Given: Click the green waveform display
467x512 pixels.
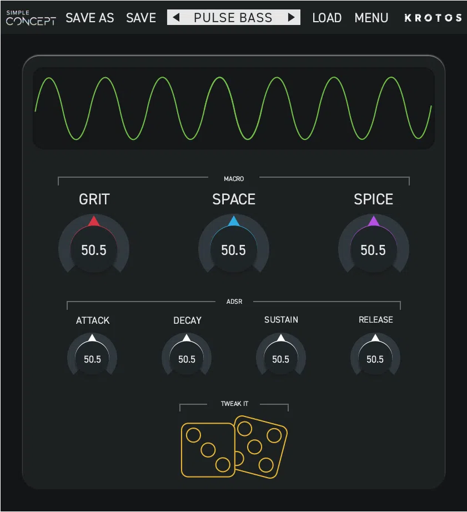Looking at the screenshot, I should click(233, 107).
